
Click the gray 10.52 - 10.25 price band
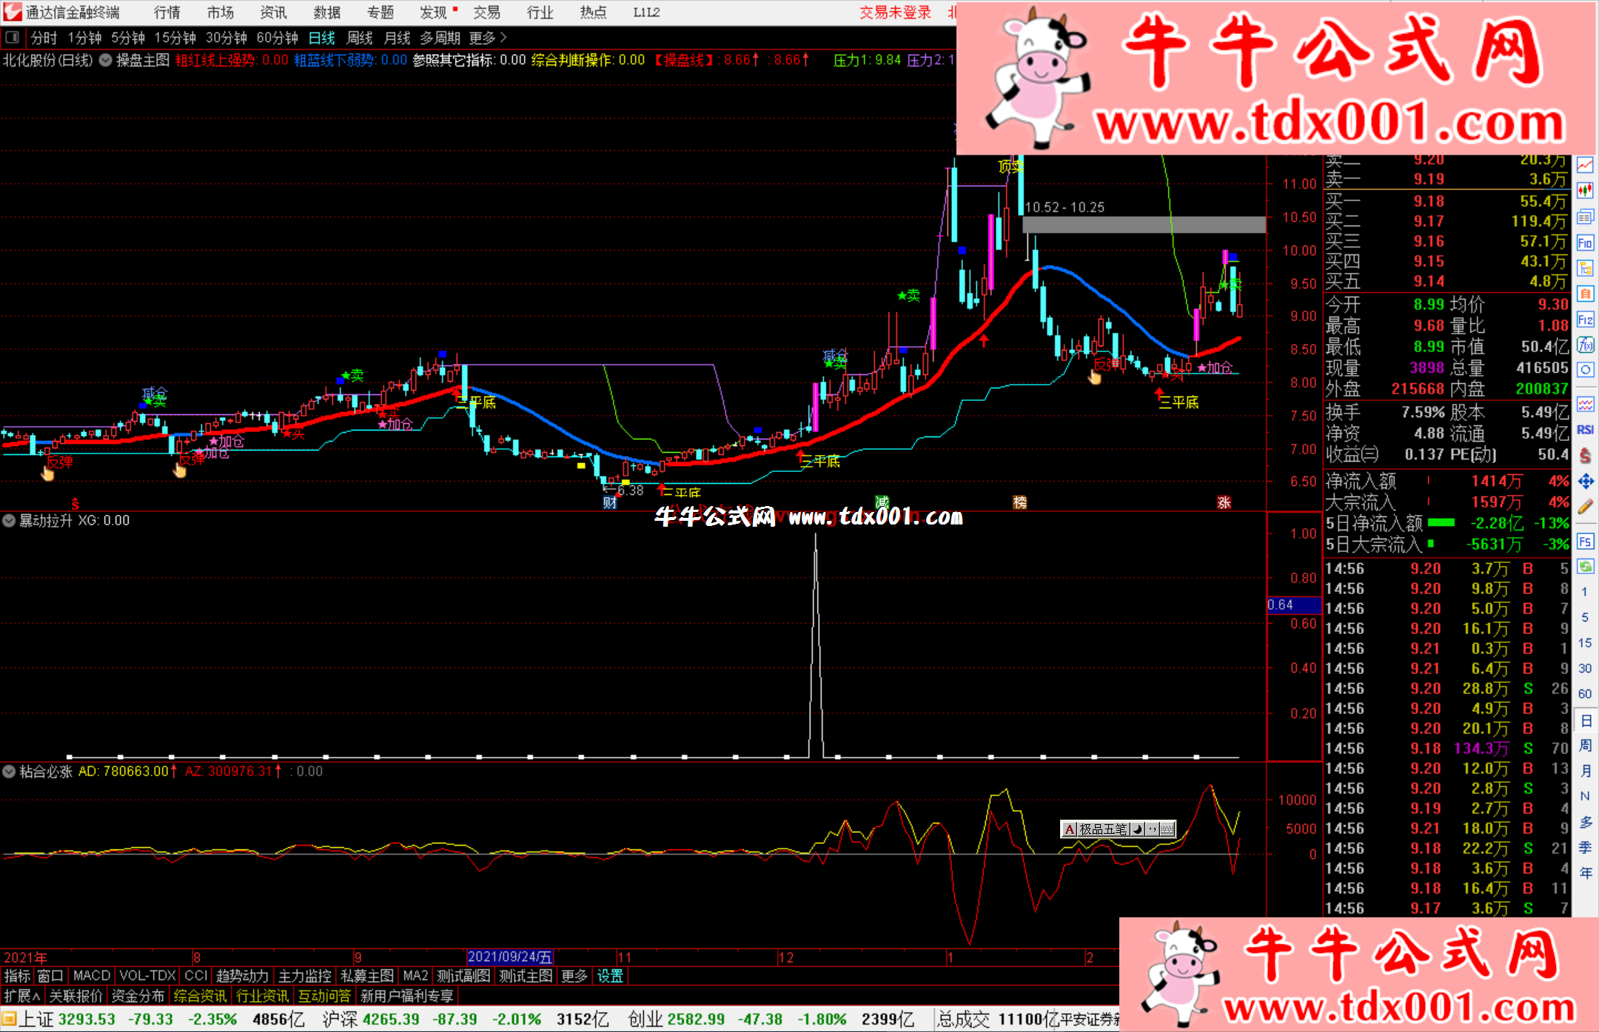click(1144, 224)
